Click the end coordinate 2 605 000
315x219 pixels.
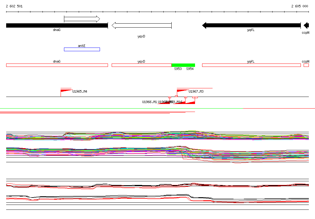coord(300,6)
